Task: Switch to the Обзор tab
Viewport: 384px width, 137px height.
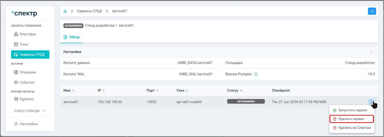Action: [x=72, y=37]
